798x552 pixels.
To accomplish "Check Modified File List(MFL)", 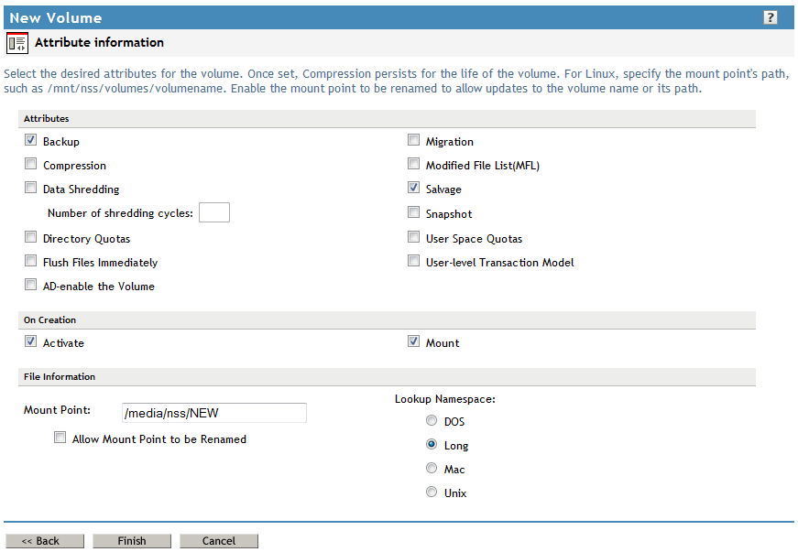I will click(413, 163).
